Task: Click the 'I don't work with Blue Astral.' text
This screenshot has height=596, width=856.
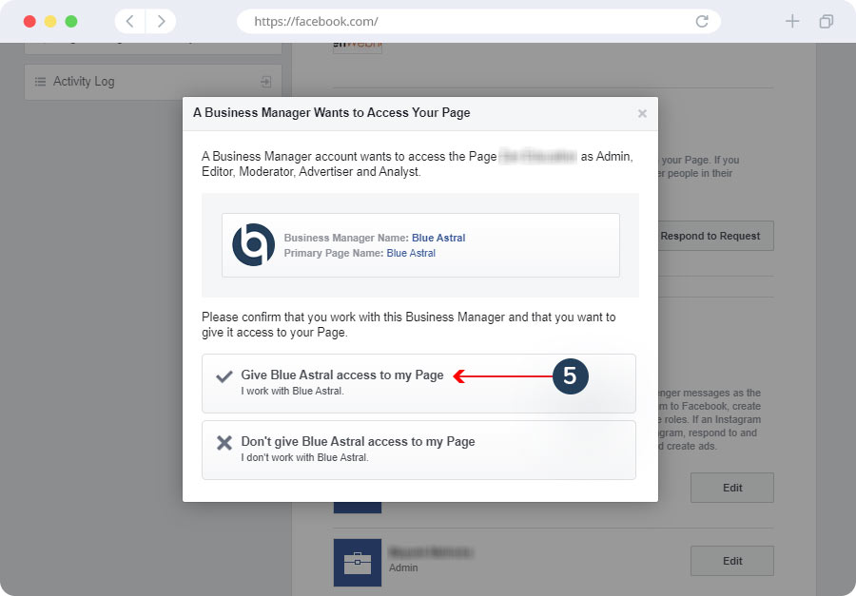Action: coord(304,457)
